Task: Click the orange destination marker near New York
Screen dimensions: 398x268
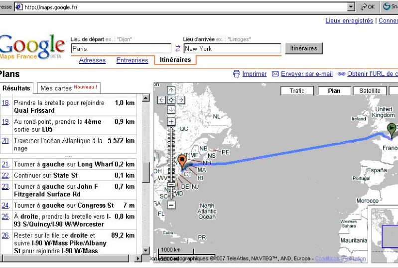Action: pyautogui.click(x=182, y=162)
